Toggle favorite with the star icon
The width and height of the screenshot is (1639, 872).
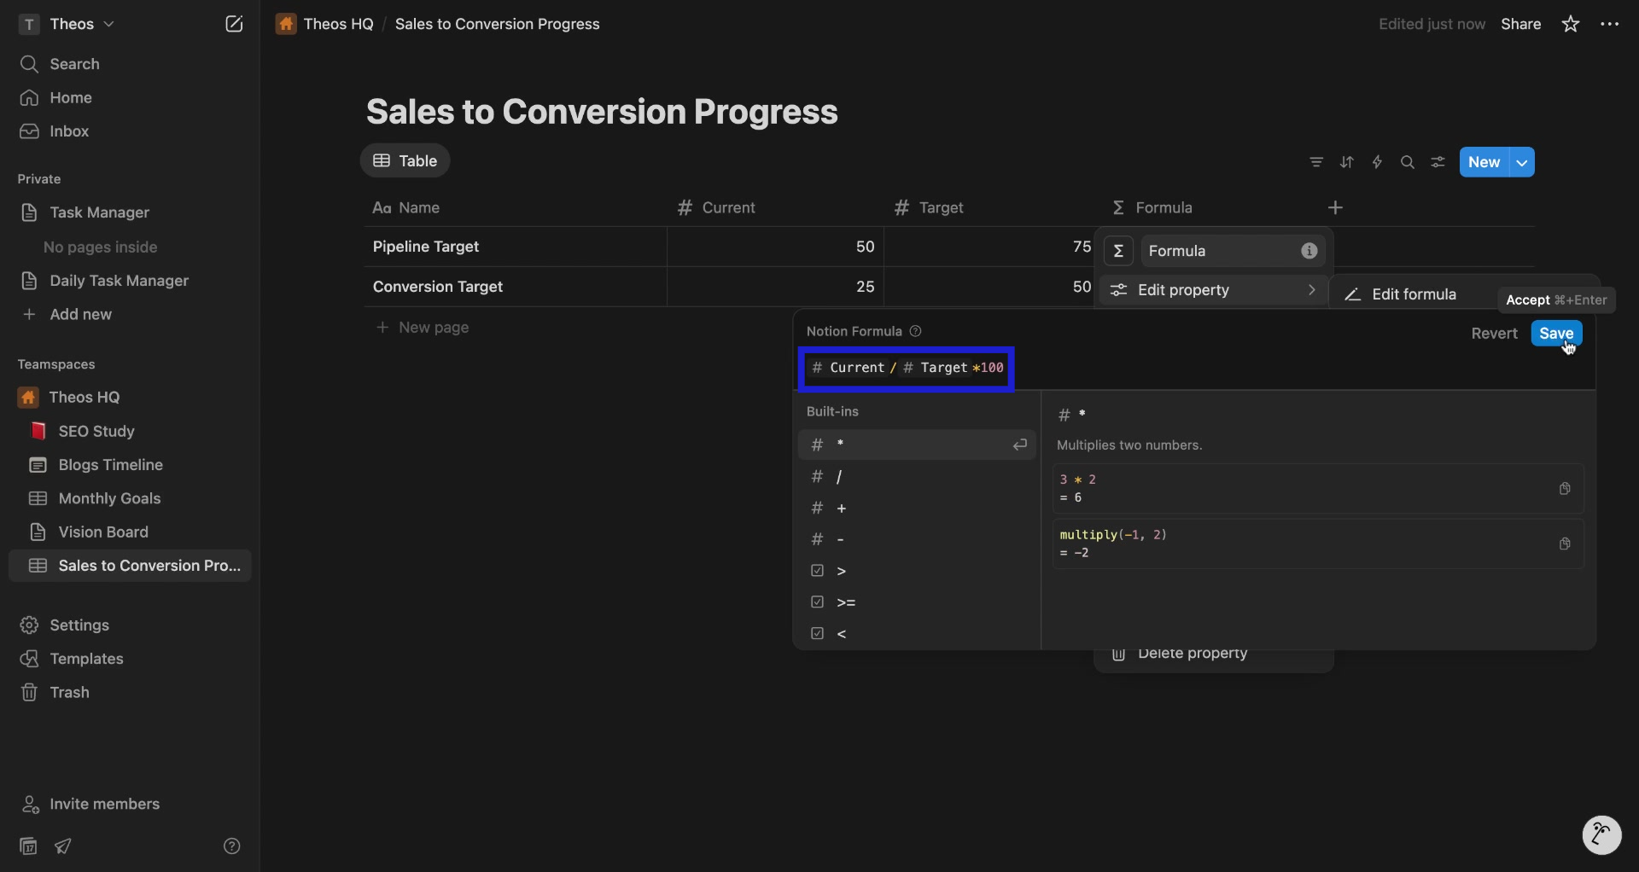1571,24
